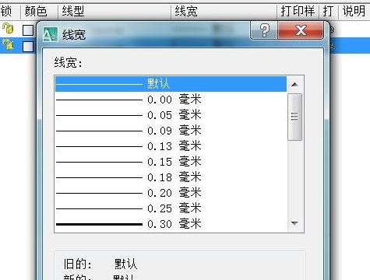370x280 pixels.
Task: Select the 0.15 毫米 lineweight
Action: pos(171,162)
